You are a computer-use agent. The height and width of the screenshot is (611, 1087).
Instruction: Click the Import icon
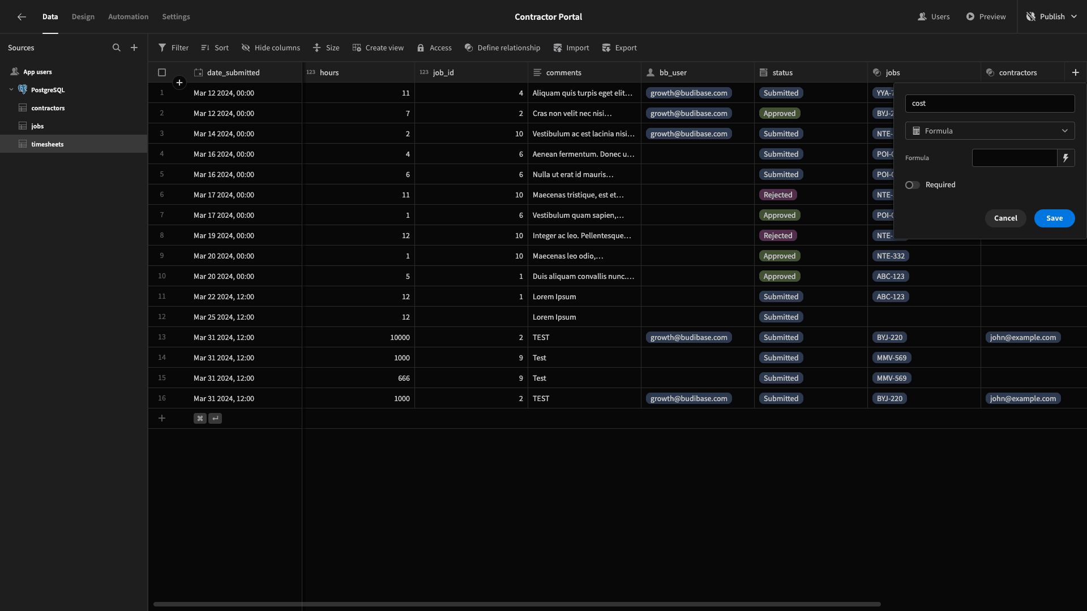click(x=558, y=48)
